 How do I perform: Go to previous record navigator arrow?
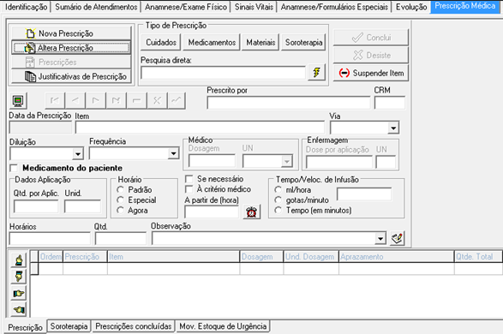click(x=75, y=101)
